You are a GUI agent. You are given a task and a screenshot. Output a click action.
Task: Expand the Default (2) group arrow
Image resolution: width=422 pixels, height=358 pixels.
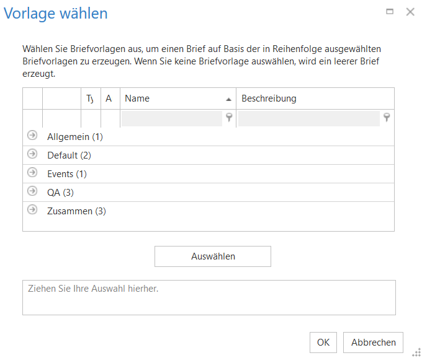32,154
